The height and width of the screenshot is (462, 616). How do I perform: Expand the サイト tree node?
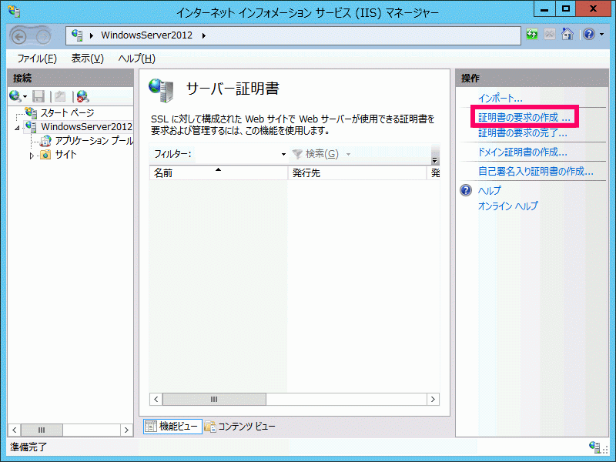32,156
